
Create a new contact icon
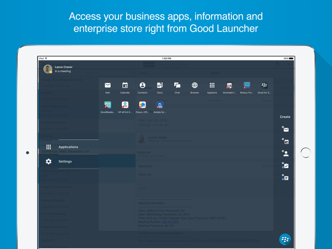(x=285, y=153)
